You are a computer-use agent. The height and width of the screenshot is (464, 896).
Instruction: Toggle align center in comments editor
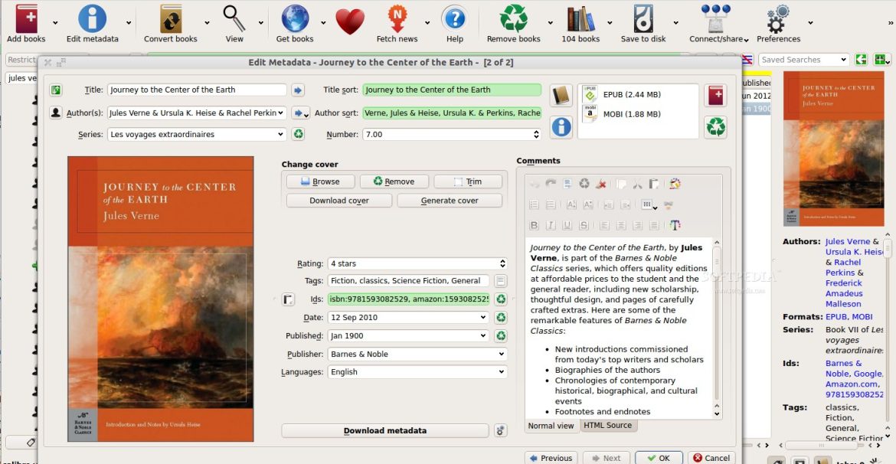click(621, 225)
